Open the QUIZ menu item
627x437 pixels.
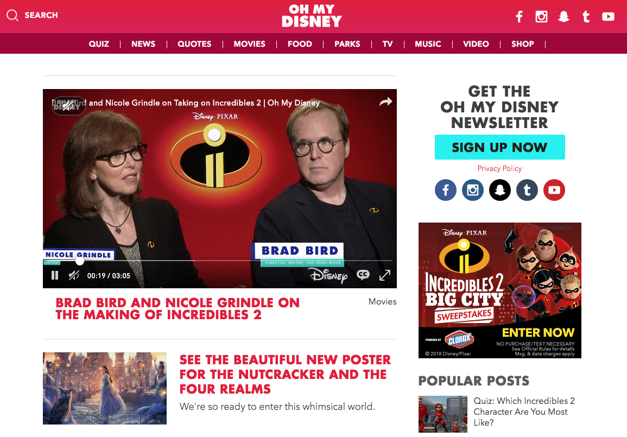[99, 44]
